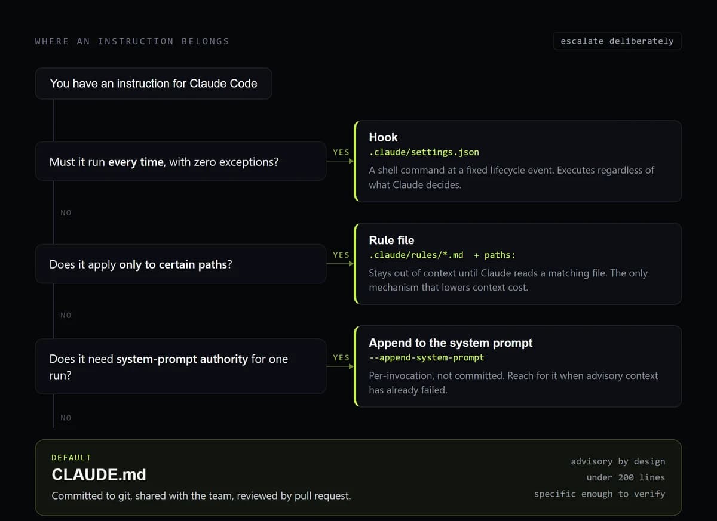
Task: Click the 'WHERE AN INSTRUCTION BELONGS' header
Action: (x=132, y=41)
